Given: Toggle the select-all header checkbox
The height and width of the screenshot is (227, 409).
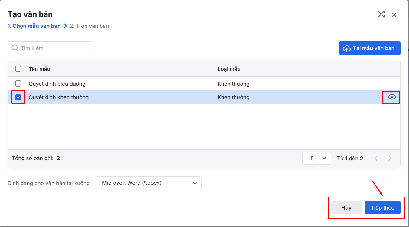Looking at the screenshot, I should pyautogui.click(x=18, y=69).
